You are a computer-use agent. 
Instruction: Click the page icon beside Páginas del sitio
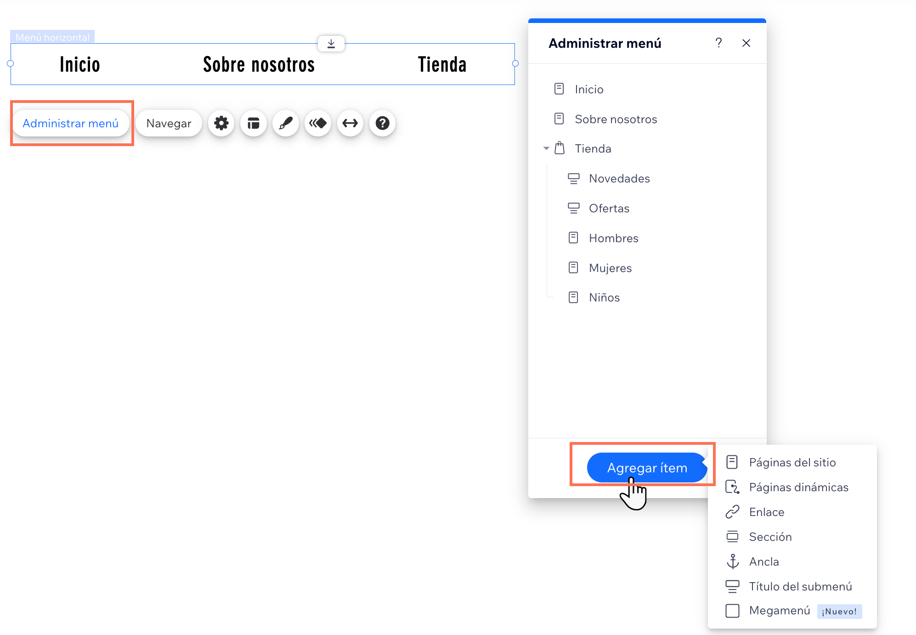pyautogui.click(x=732, y=462)
